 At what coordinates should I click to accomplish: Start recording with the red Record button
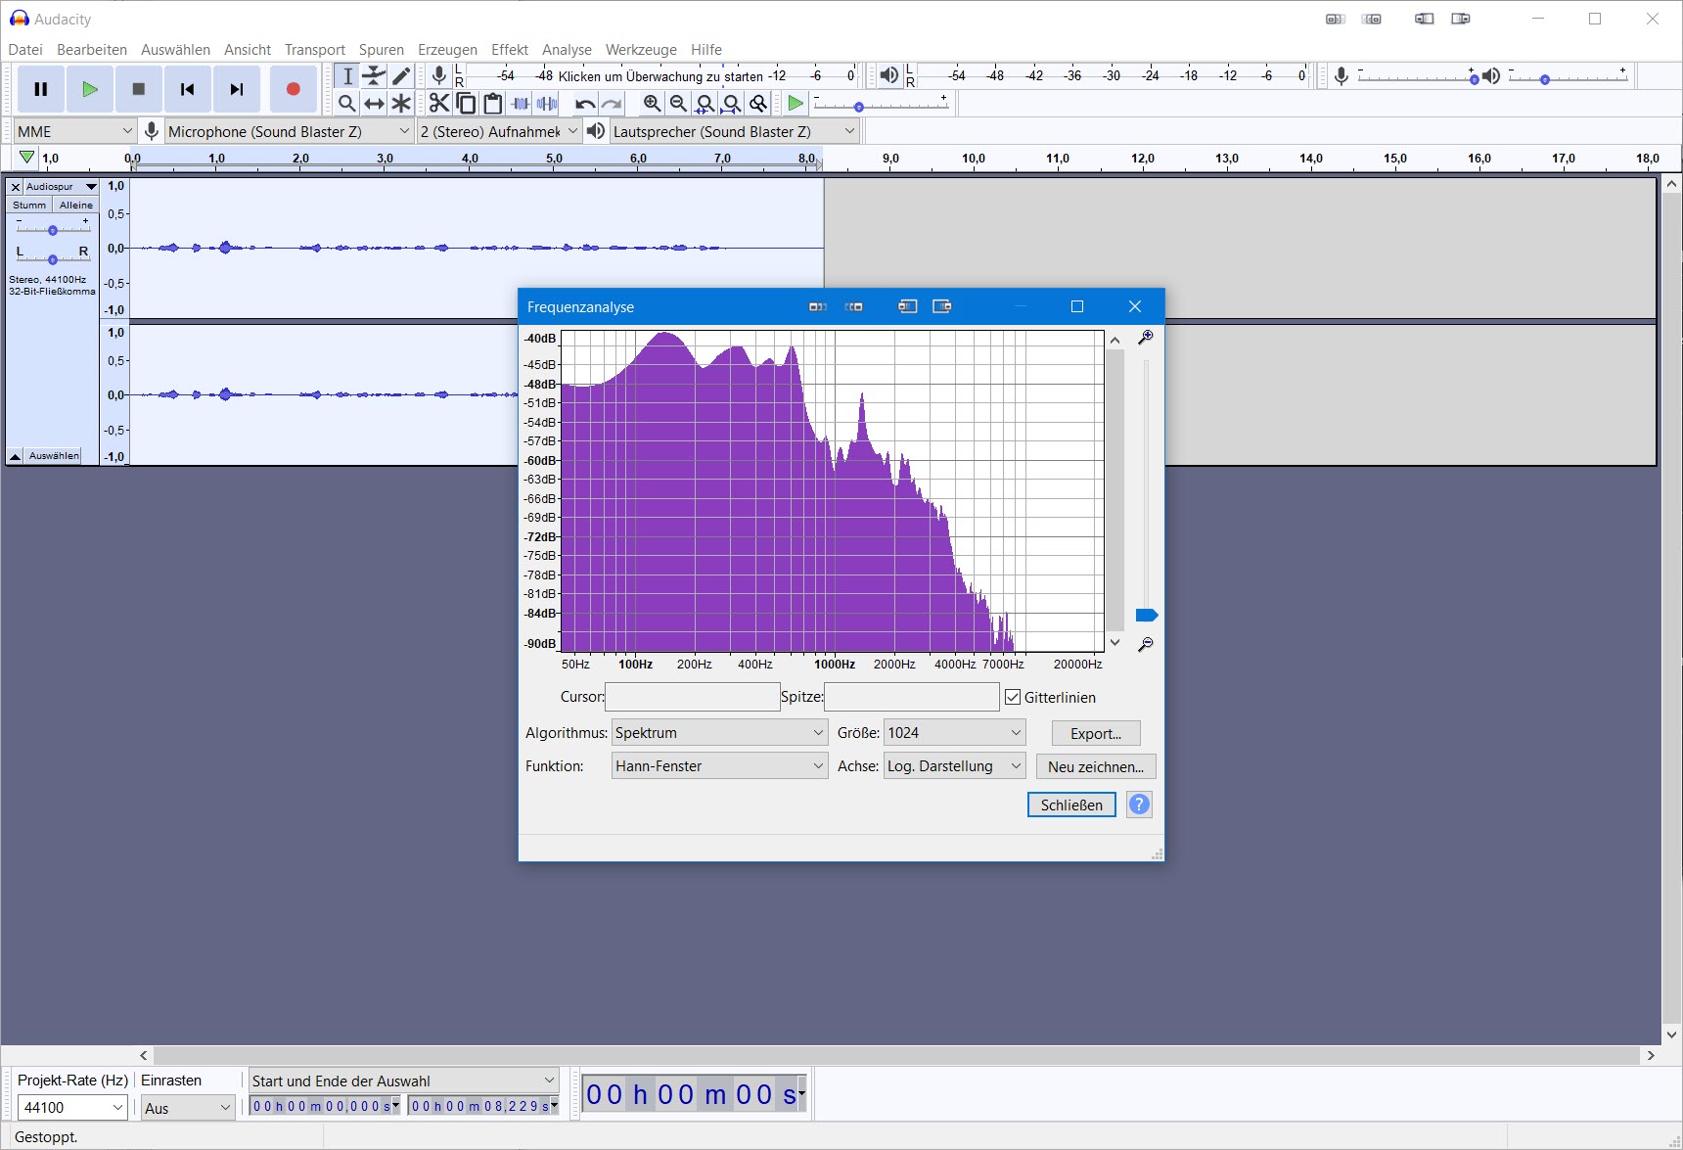click(293, 89)
